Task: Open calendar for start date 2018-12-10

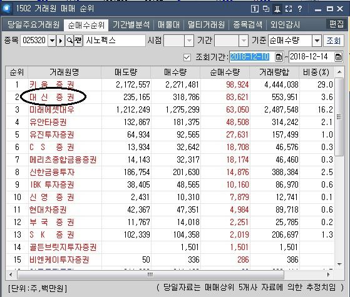Action: [x=279, y=57]
